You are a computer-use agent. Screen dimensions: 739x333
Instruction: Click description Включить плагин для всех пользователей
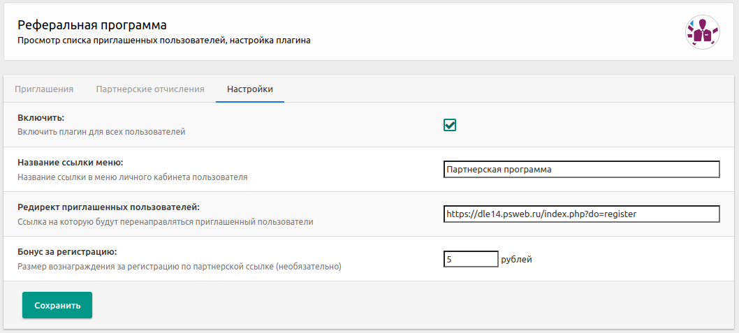pyautogui.click(x=101, y=132)
